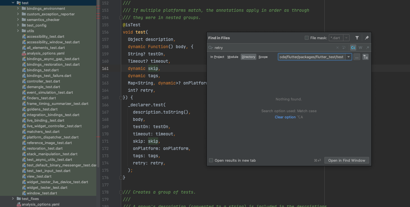Switch to the In Project scope tab
410x207 pixels.
point(217,57)
